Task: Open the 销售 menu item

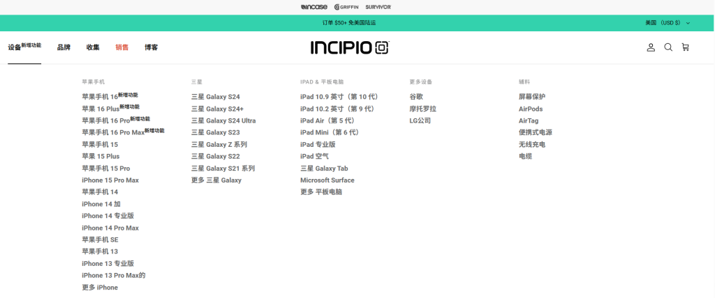Action: point(121,47)
